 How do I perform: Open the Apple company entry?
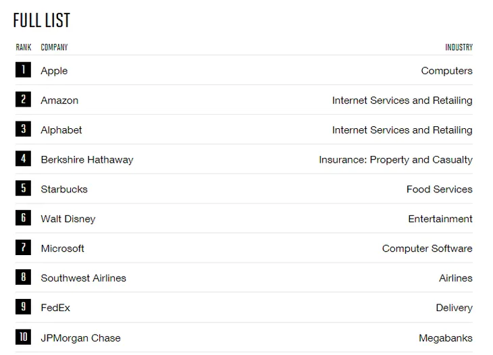54,71
